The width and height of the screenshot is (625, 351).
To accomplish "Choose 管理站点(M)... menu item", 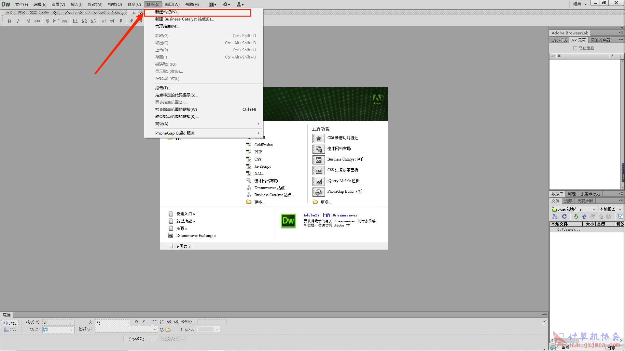I will click(x=203, y=26).
